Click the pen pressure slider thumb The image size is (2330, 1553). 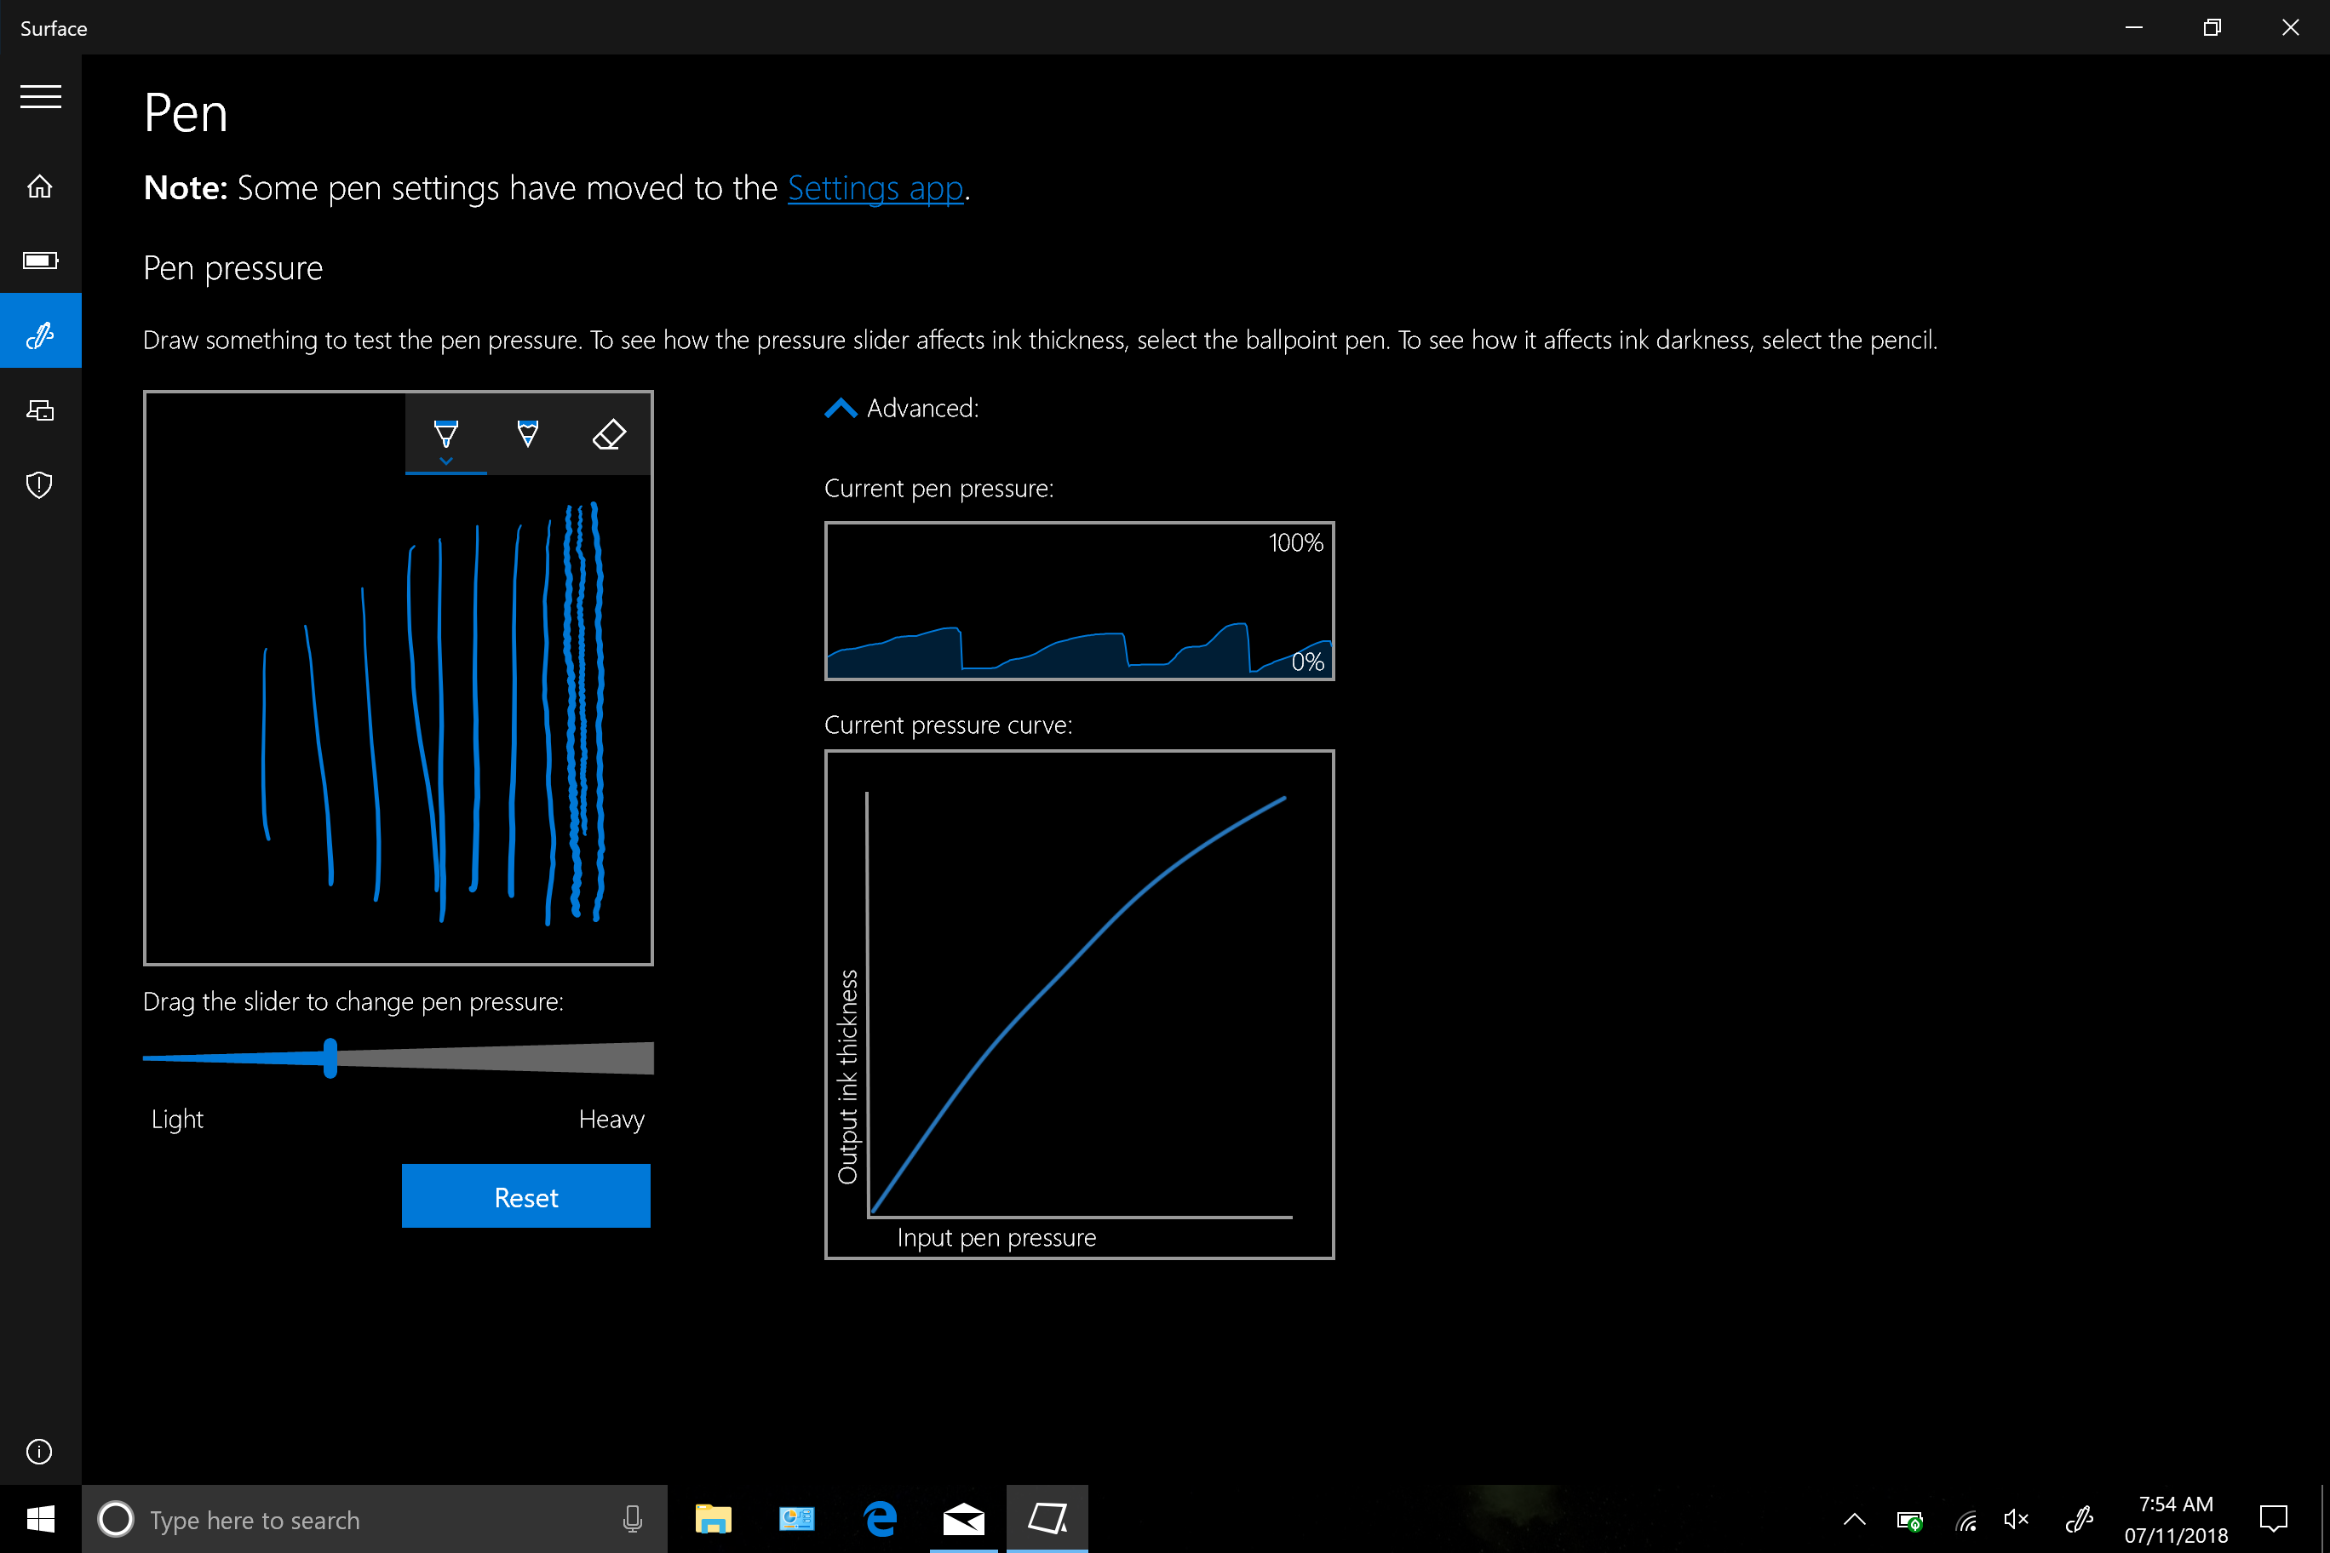330,1057
